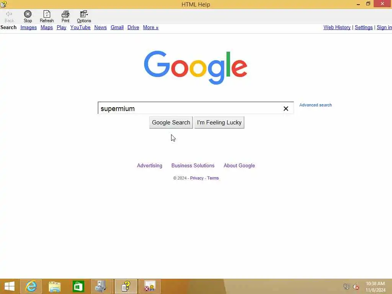Clear the search box with the X icon
This screenshot has height=294, width=392.
[x=286, y=108]
